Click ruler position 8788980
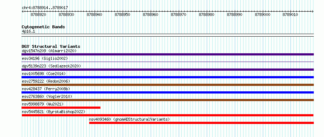 (207, 14)
